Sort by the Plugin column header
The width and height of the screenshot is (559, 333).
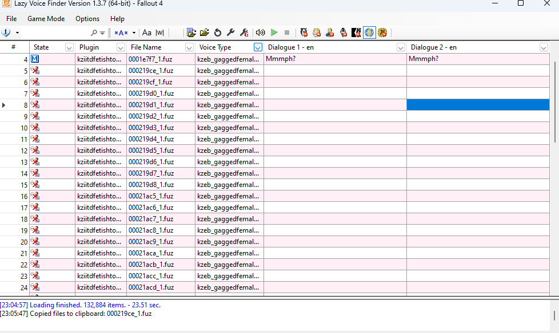pos(89,47)
